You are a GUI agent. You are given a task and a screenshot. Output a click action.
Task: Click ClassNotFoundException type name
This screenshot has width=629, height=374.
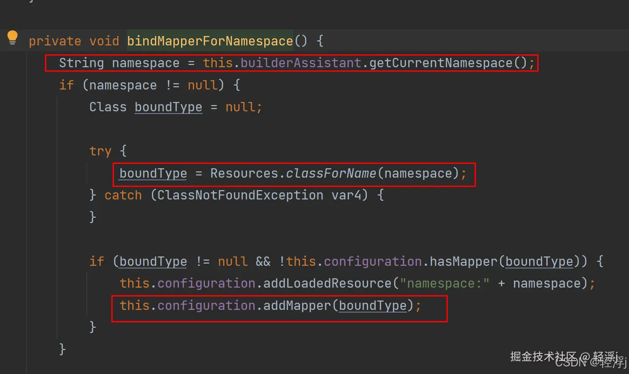pos(240,195)
